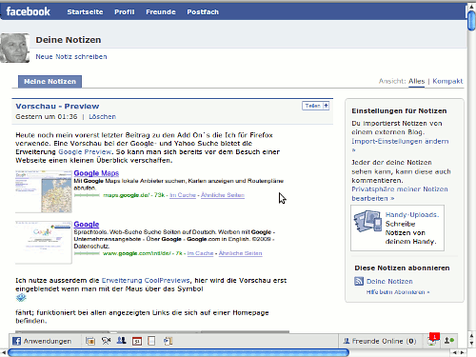
Task: Subscribe via Deine Notizen feed link
Action: [389, 282]
